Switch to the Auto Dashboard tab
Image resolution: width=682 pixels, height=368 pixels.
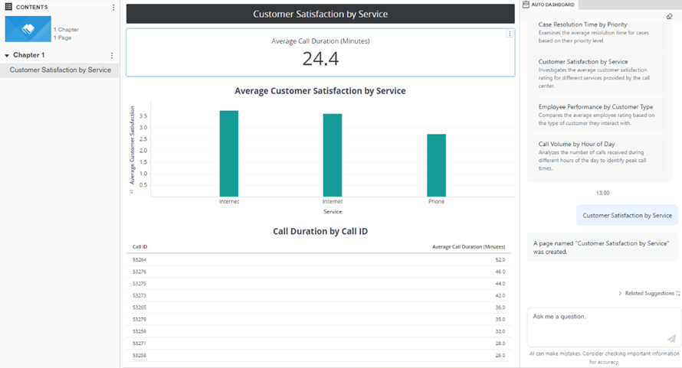[559, 5]
